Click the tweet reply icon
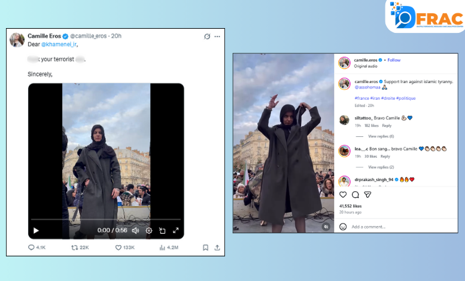Screen dimensions: 465x281 tap(32, 247)
